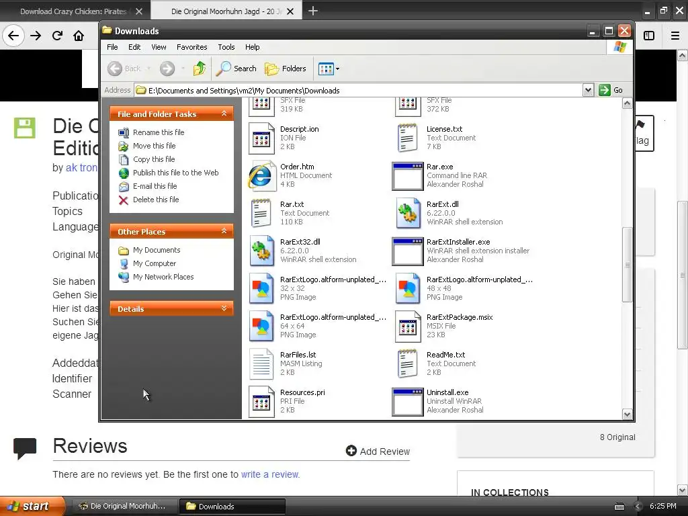Select the RarExt32.dll file icon
The image size is (688, 516).
[261, 251]
